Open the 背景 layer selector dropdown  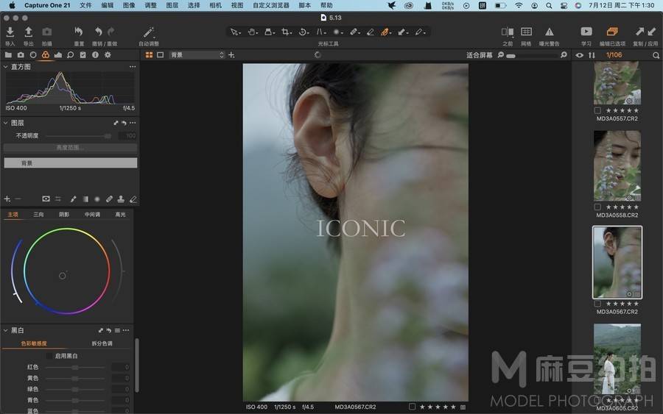click(x=197, y=55)
